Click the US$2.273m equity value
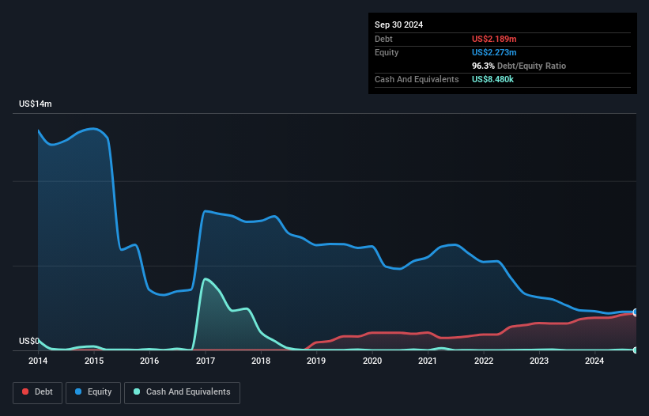649x416 pixels. 494,52
